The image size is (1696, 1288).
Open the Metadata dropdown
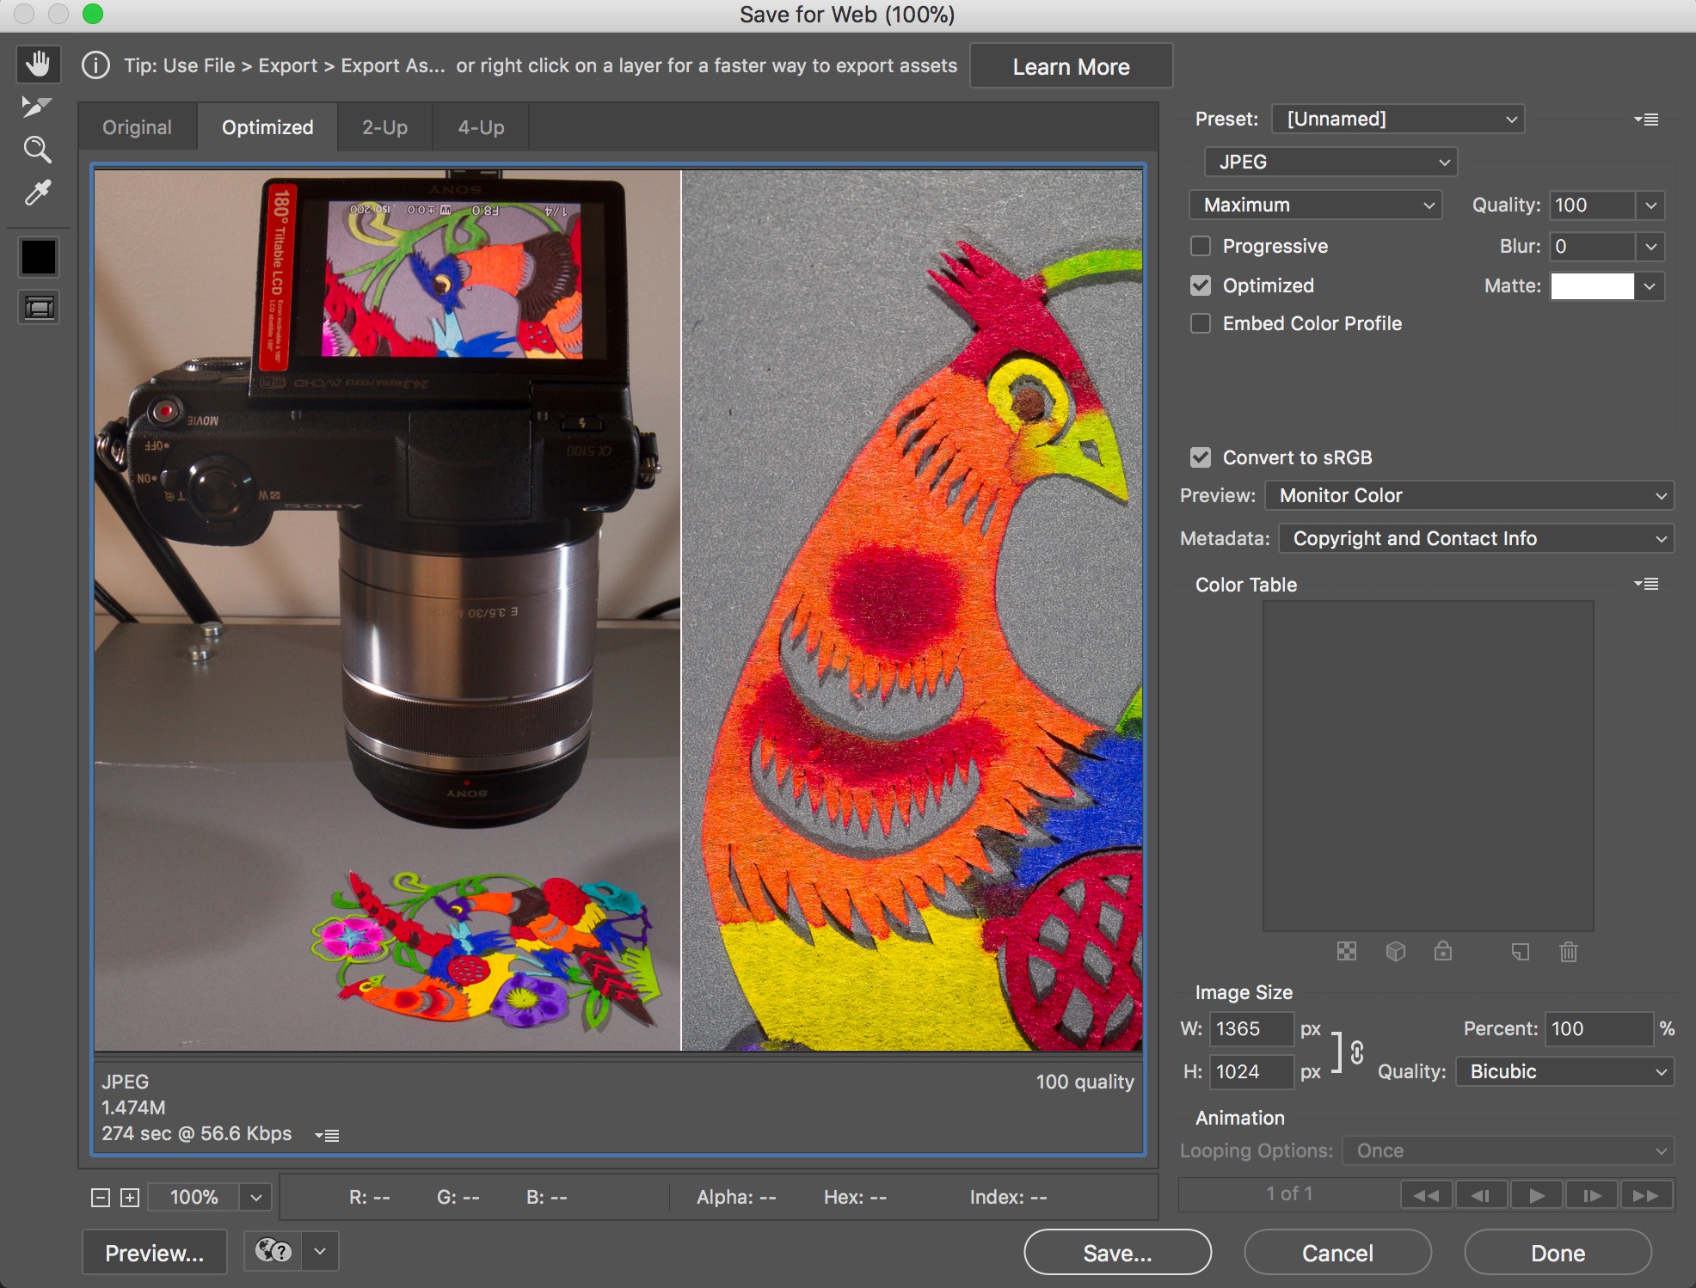[x=1476, y=538]
